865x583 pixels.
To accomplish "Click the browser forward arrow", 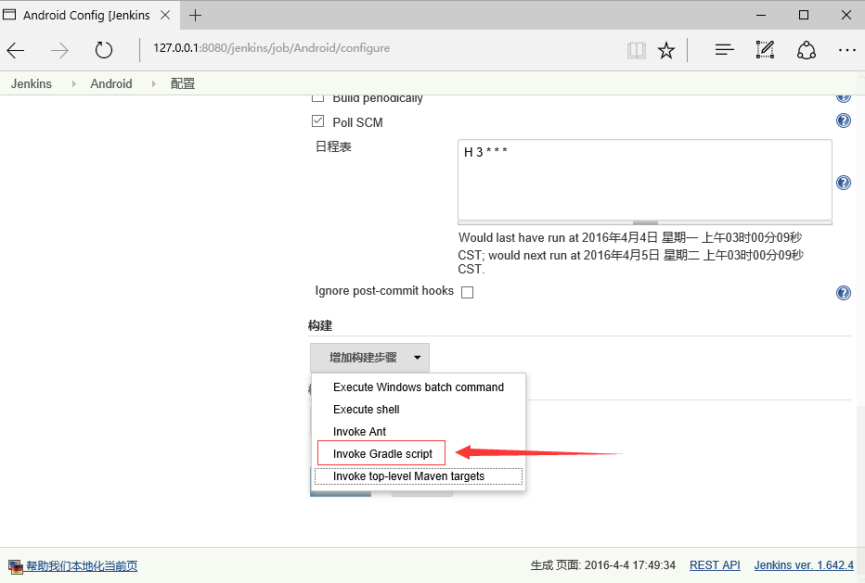I will (x=59, y=50).
